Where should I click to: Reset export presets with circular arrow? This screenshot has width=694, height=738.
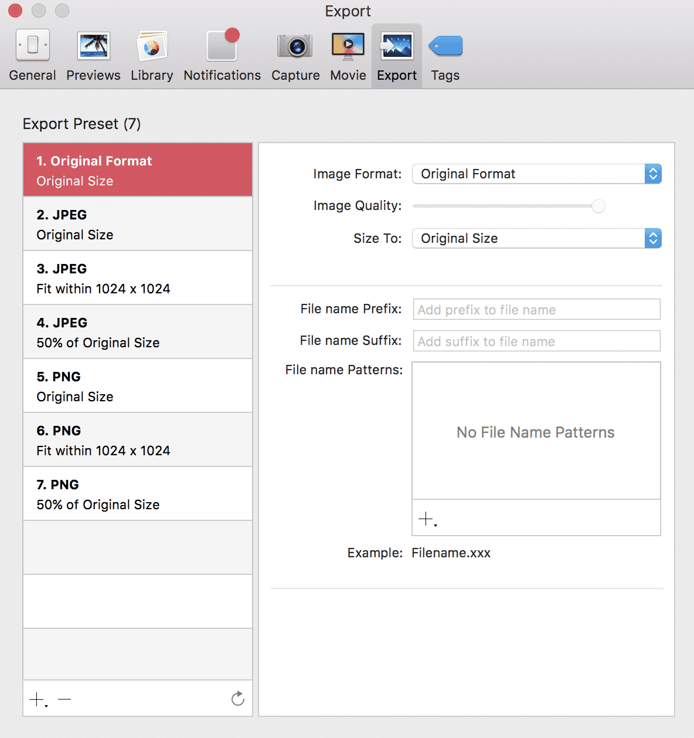237,698
